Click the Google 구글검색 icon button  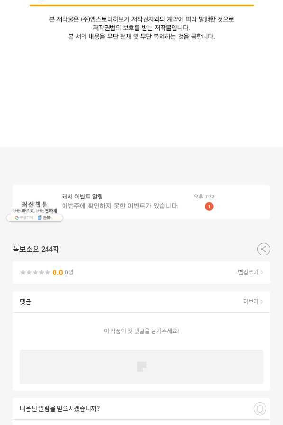[x=24, y=217]
